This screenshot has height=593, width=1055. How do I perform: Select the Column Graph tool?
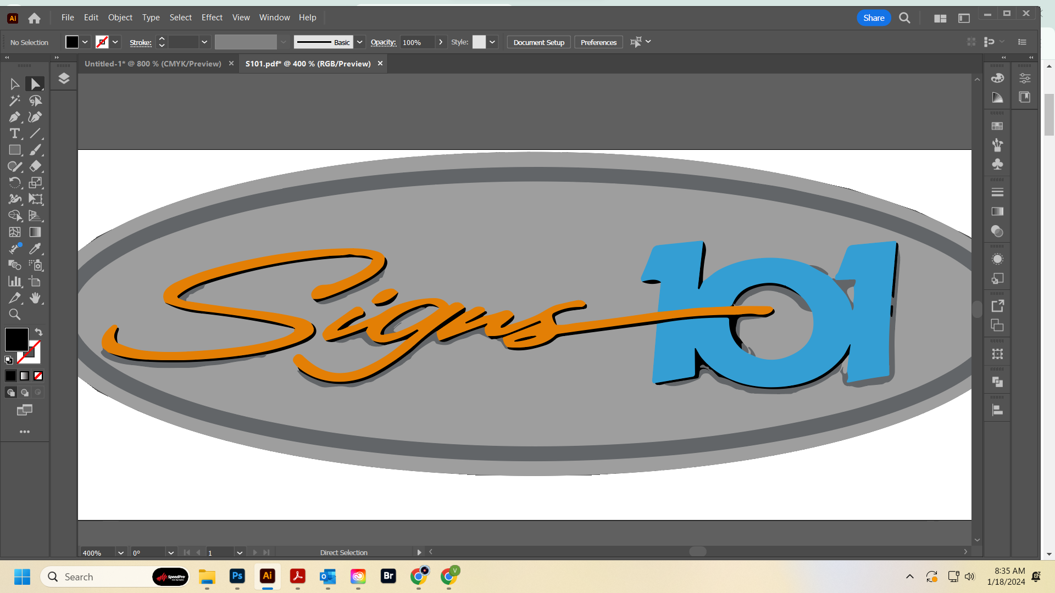point(15,282)
